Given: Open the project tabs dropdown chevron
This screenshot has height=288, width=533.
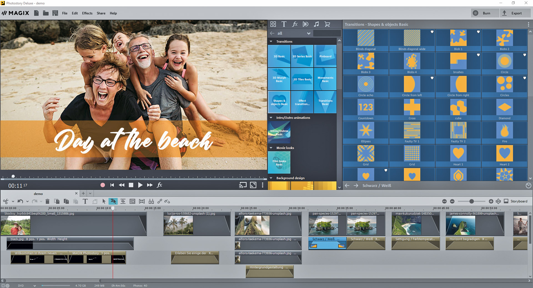Looking at the screenshot, I should (90, 193).
